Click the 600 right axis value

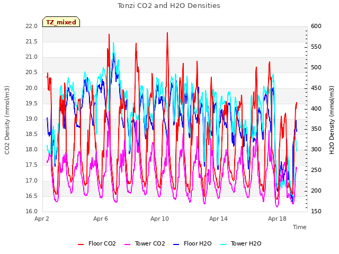[x=316, y=26]
